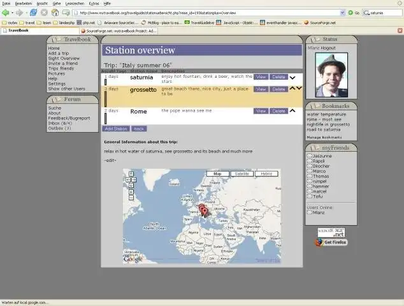Send message to Jaszunne via envelope icon
404x306 pixels.
click(x=310, y=156)
